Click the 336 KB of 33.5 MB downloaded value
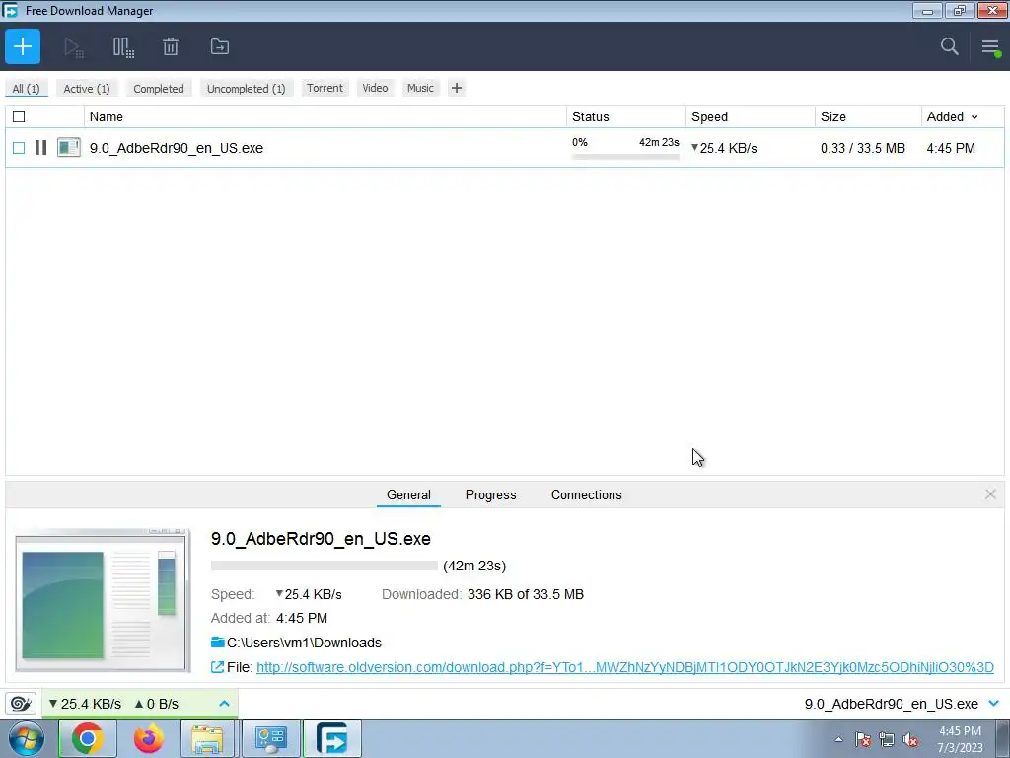 click(x=526, y=594)
